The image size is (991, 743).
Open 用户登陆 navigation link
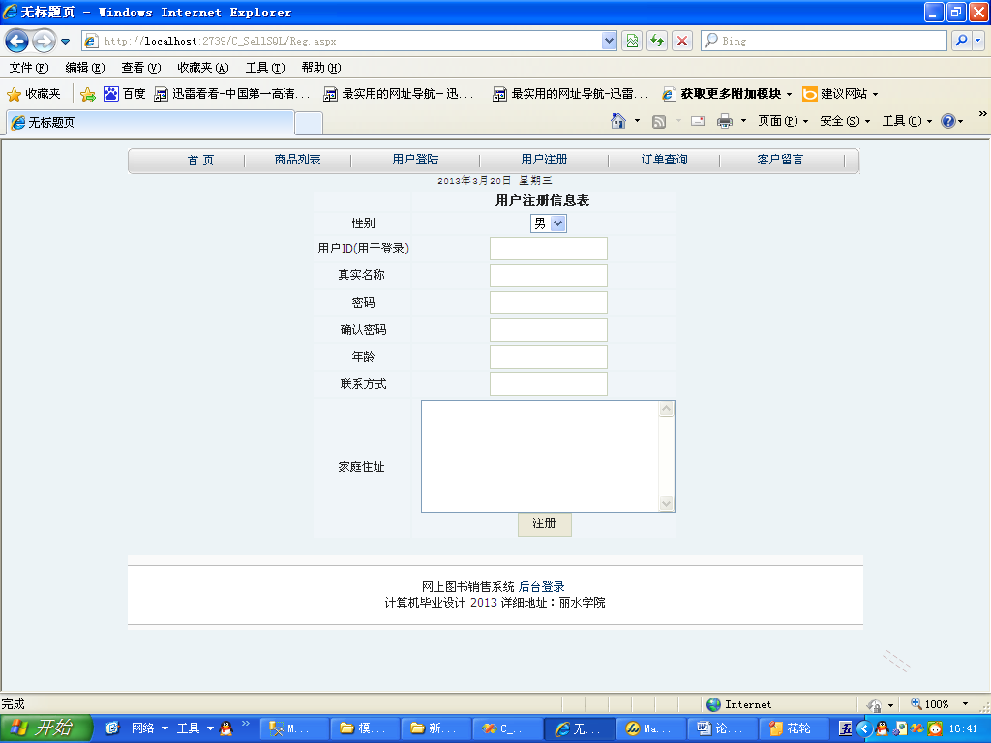[415, 160]
